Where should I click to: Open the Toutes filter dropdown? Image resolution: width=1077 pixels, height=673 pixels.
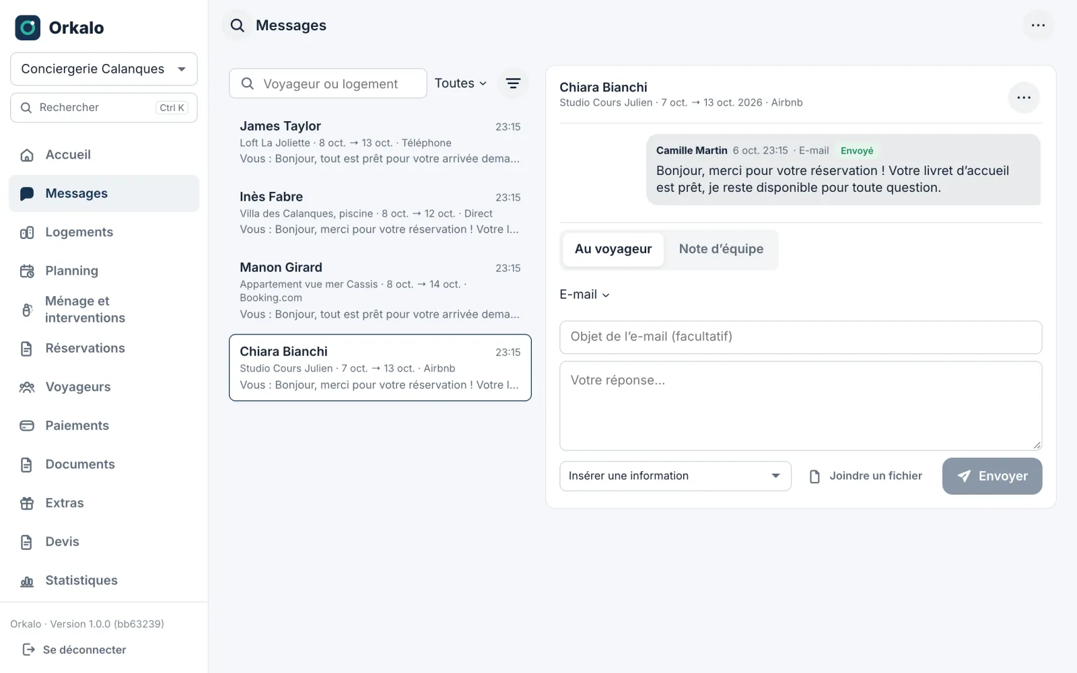(x=460, y=83)
